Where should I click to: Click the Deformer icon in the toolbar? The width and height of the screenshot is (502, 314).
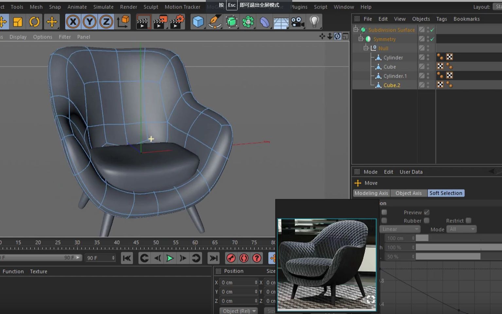pyautogui.click(x=265, y=21)
